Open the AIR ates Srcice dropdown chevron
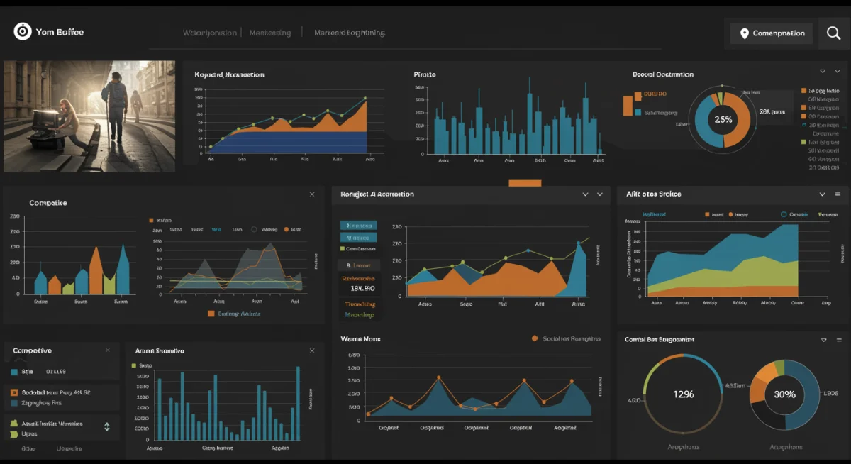 tap(822, 194)
